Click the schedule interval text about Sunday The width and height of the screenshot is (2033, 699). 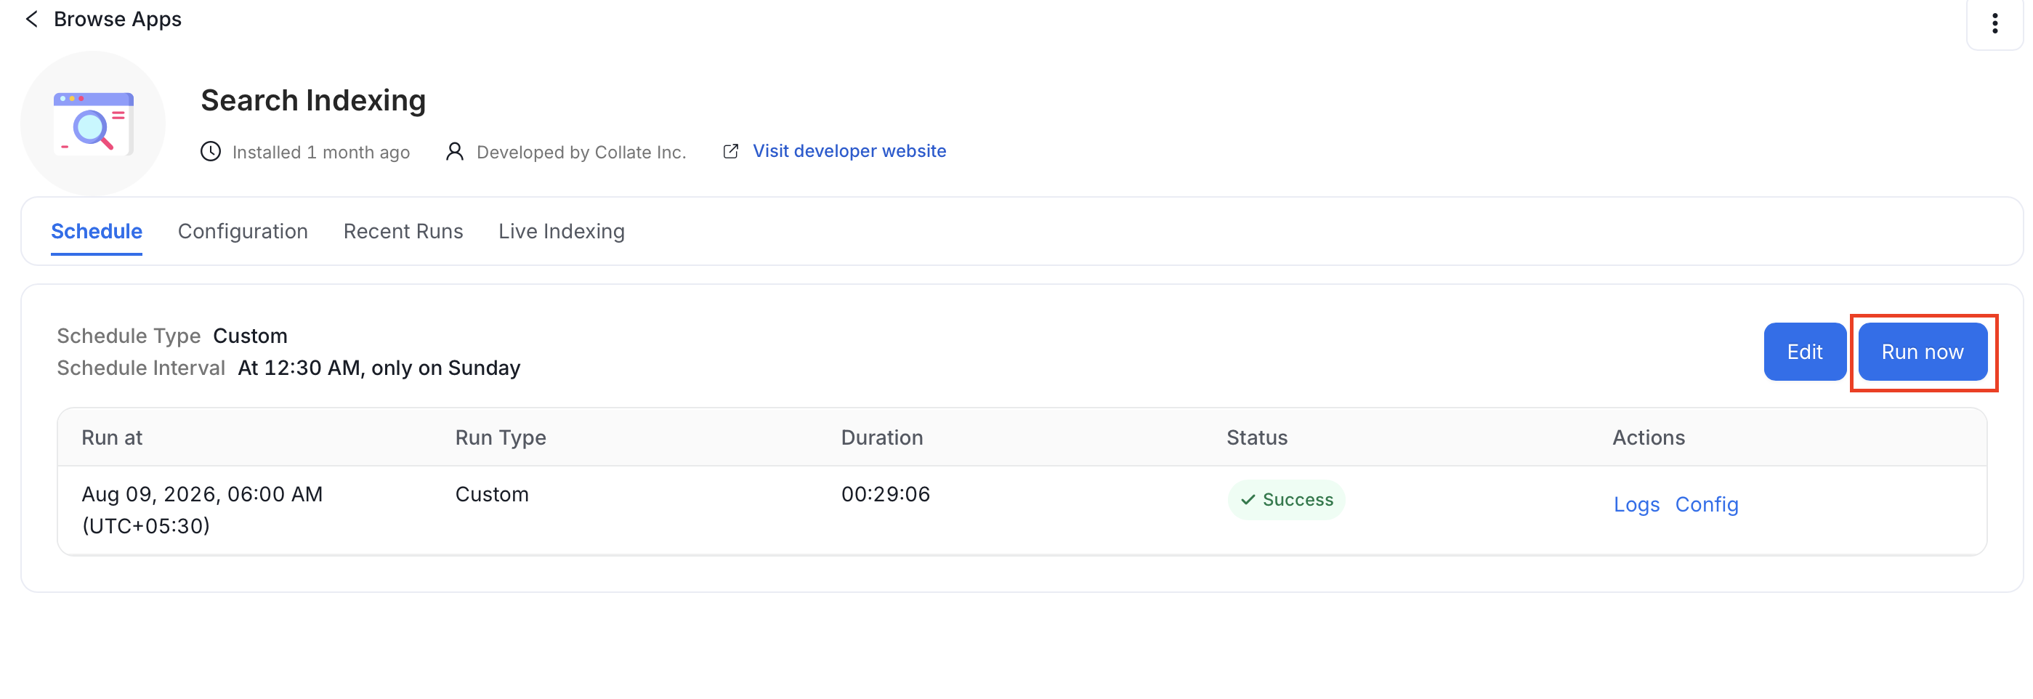click(x=379, y=368)
